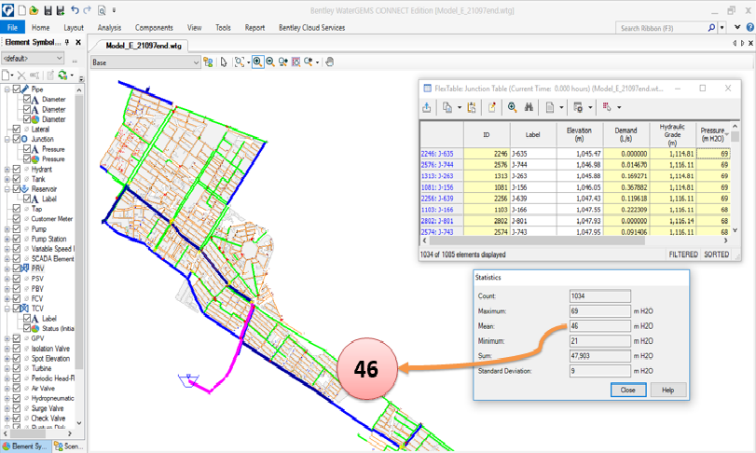This screenshot has width=756, height=453.
Task: Click the FlexTable Edit icon
Action: click(x=492, y=107)
